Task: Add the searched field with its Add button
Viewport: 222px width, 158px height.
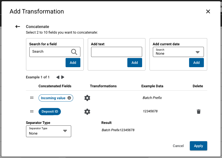Action: click(x=73, y=63)
